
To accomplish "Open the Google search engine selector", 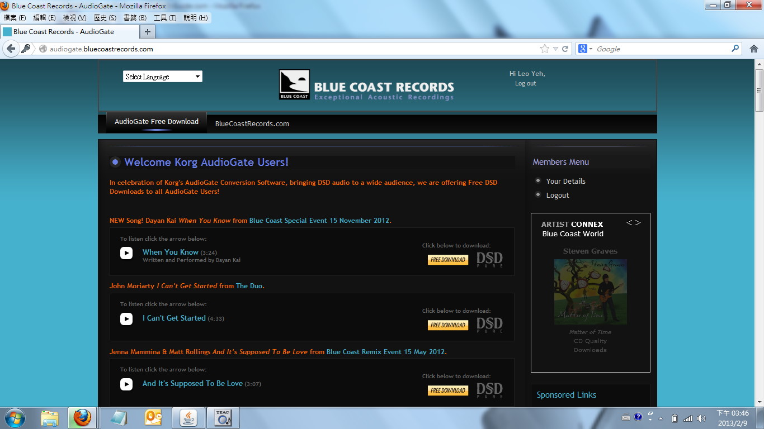I will click(x=584, y=49).
